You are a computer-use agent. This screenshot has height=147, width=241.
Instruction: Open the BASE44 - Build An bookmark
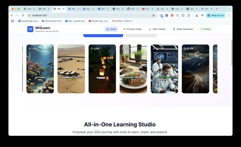coord(123,21)
